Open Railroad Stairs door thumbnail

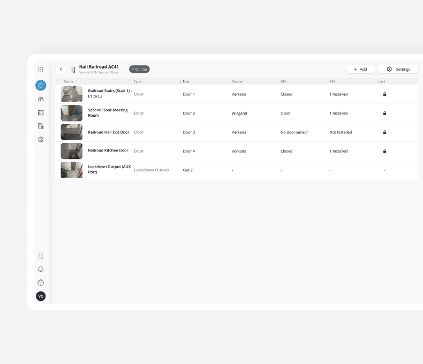coord(72,94)
